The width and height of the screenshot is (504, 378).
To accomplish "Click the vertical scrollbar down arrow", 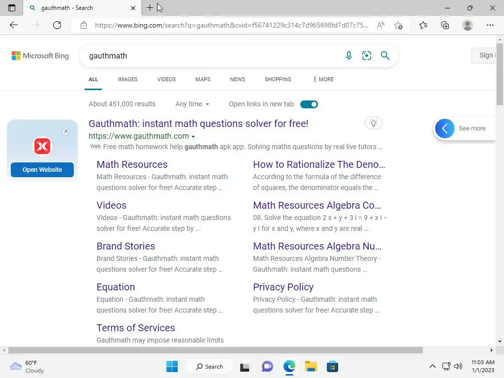I will pos(500,342).
